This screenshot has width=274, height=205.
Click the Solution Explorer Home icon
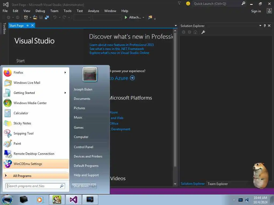195,32
